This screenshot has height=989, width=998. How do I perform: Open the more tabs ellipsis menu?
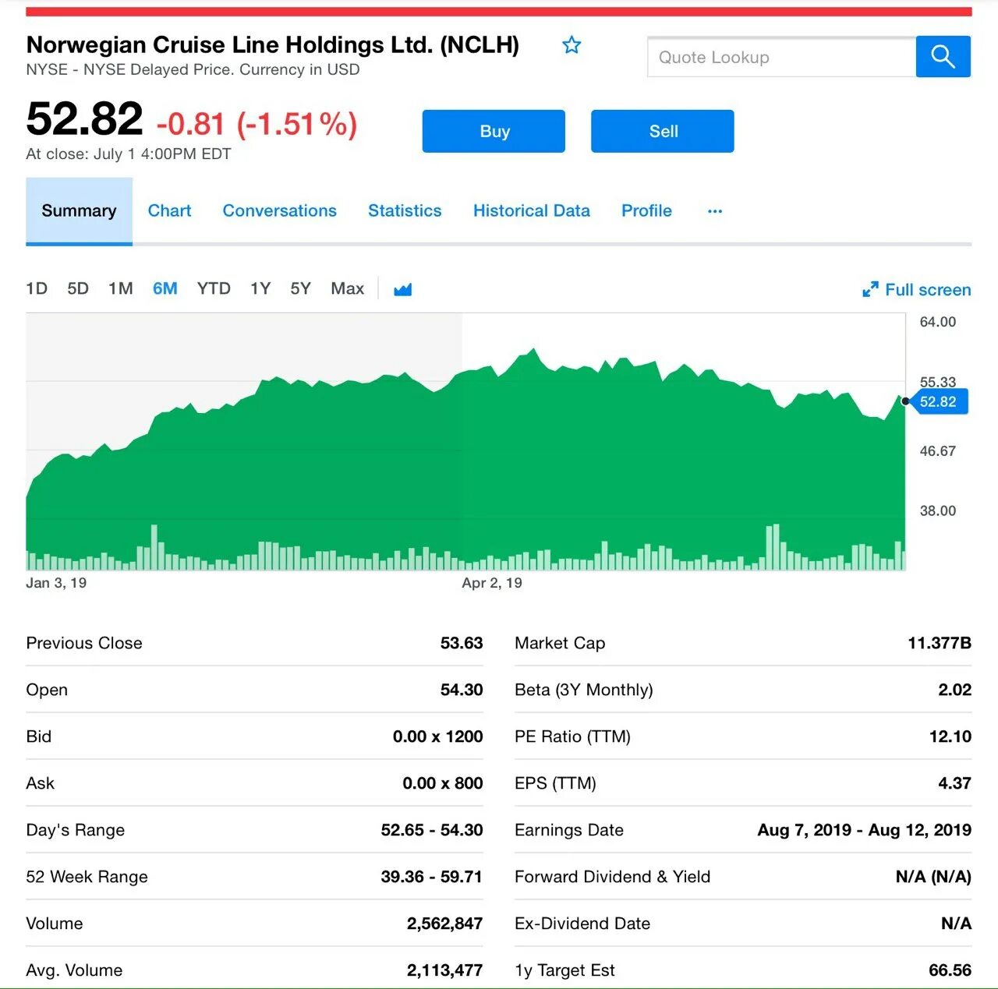[715, 211]
